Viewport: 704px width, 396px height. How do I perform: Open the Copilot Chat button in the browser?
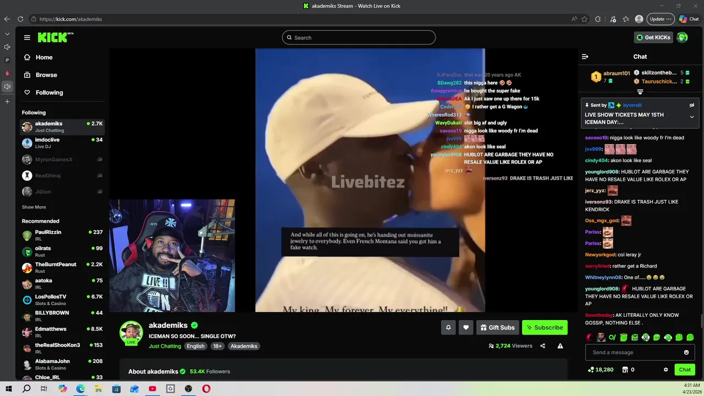[x=689, y=19]
